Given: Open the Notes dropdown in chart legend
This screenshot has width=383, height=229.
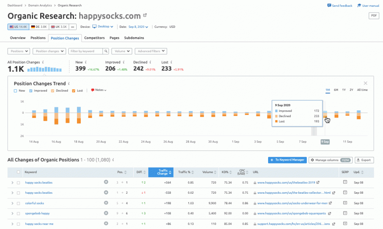Looking at the screenshot, I should click(99, 90).
